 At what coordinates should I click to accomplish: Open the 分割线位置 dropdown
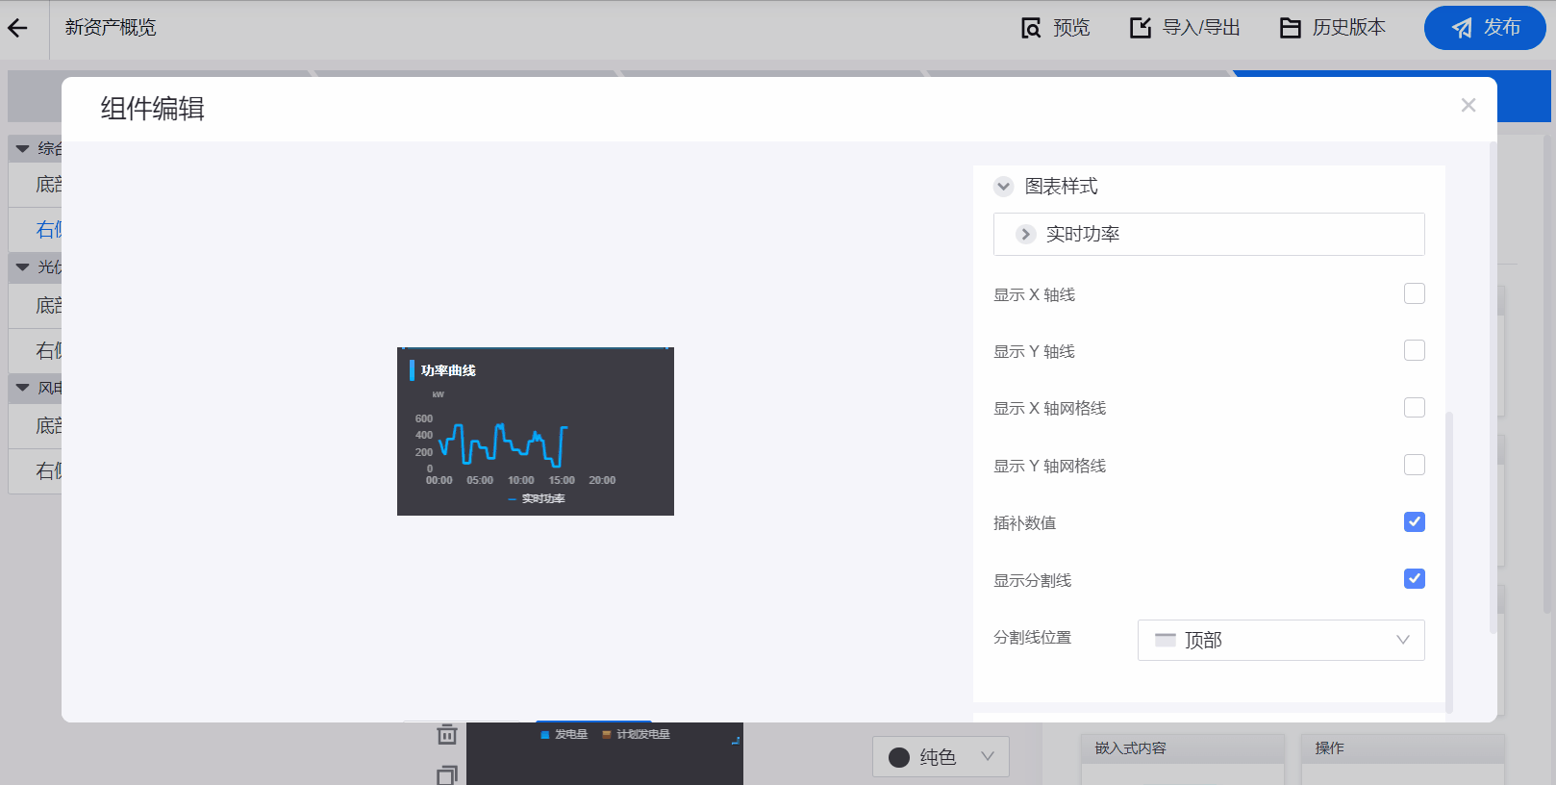click(x=1280, y=640)
